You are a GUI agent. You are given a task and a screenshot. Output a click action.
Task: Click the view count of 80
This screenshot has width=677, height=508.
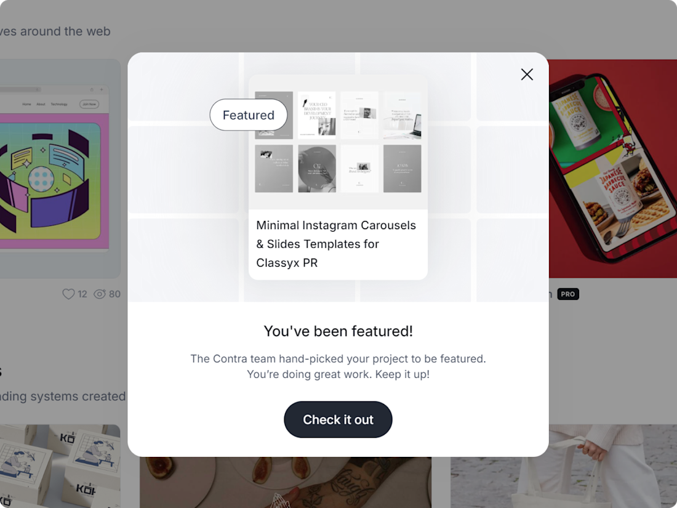pyautogui.click(x=114, y=294)
